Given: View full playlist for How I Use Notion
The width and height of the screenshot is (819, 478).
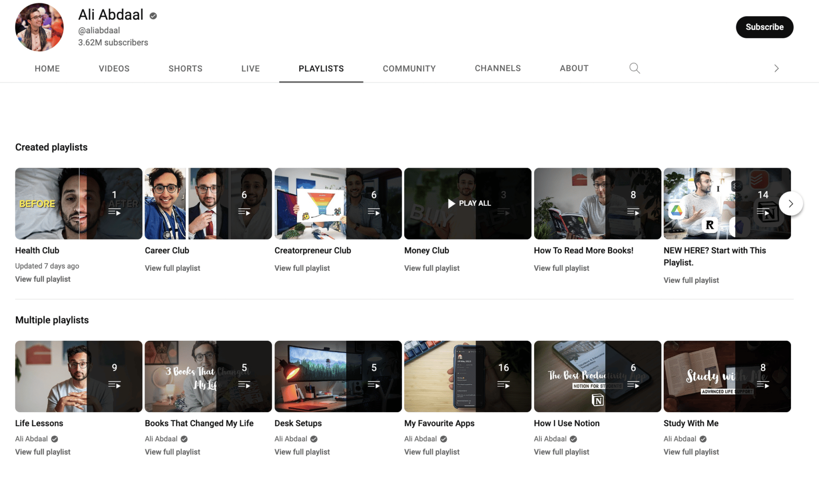Looking at the screenshot, I should [561, 452].
